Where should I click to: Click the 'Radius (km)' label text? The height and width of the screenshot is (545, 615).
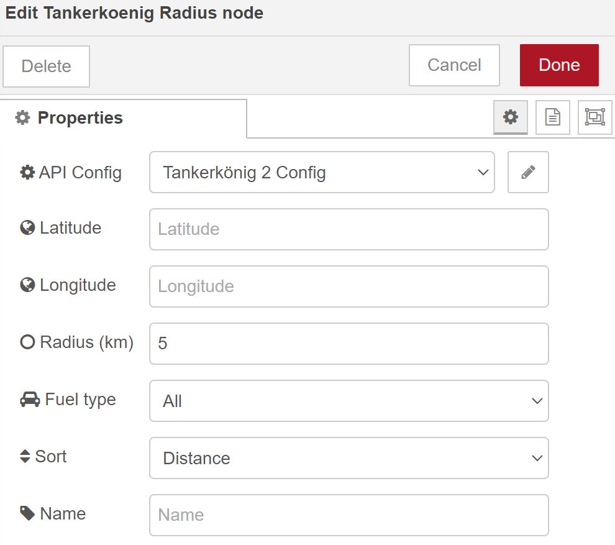pyautogui.click(x=87, y=342)
